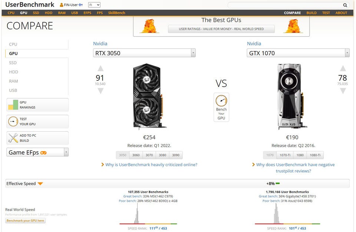Go to the ABOUT page in the top menu
The height and width of the screenshot is (232, 356).
click(x=341, y=13)
